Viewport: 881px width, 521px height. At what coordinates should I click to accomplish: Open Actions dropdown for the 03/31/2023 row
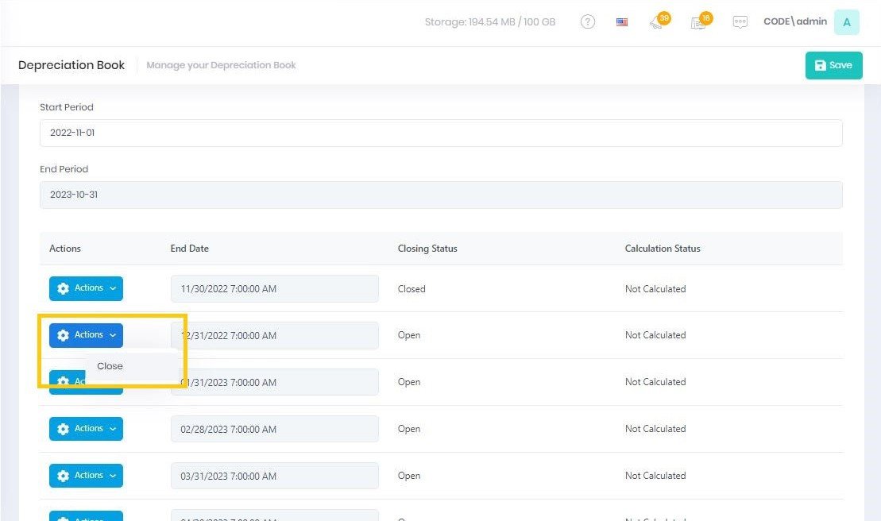click(x=86, y=476)
